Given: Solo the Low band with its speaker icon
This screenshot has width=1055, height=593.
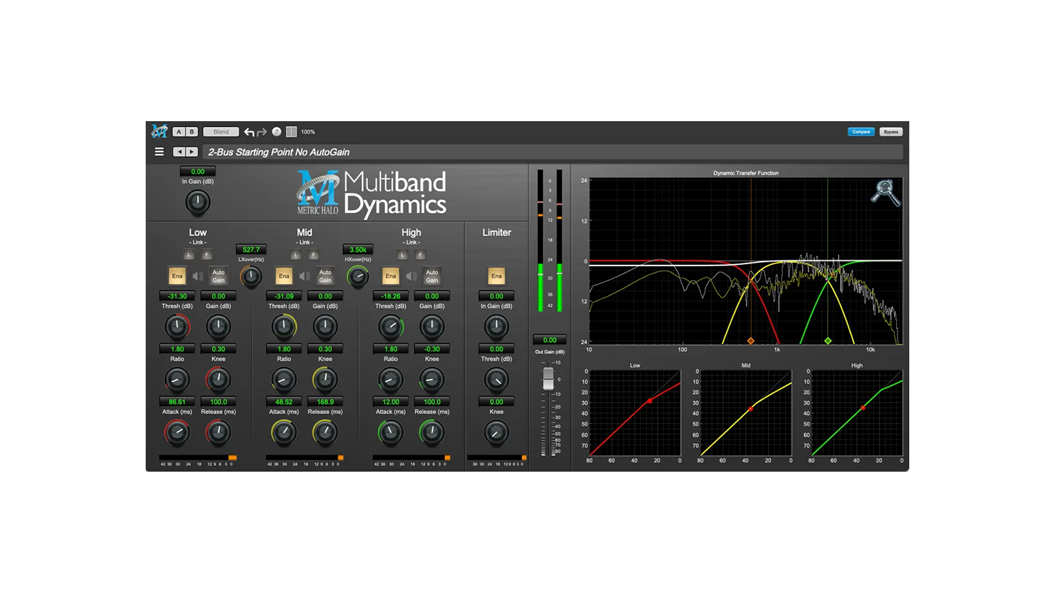Looking at the screenshot, I should coord(198,276).
